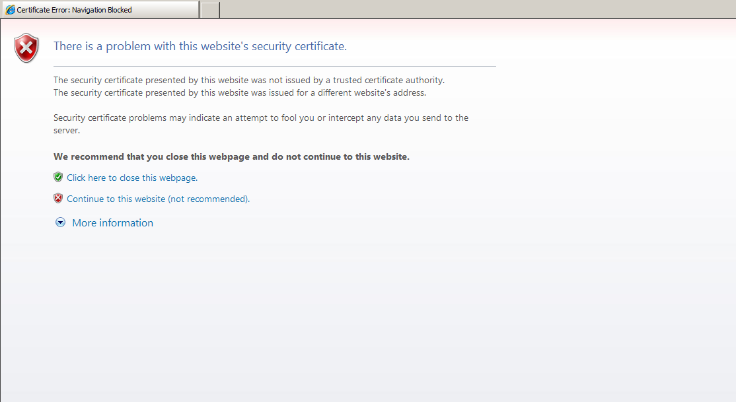Screen dimensions: 736x402
Task: Open the More information disclosure arrow
Action: tap(60, 222)
